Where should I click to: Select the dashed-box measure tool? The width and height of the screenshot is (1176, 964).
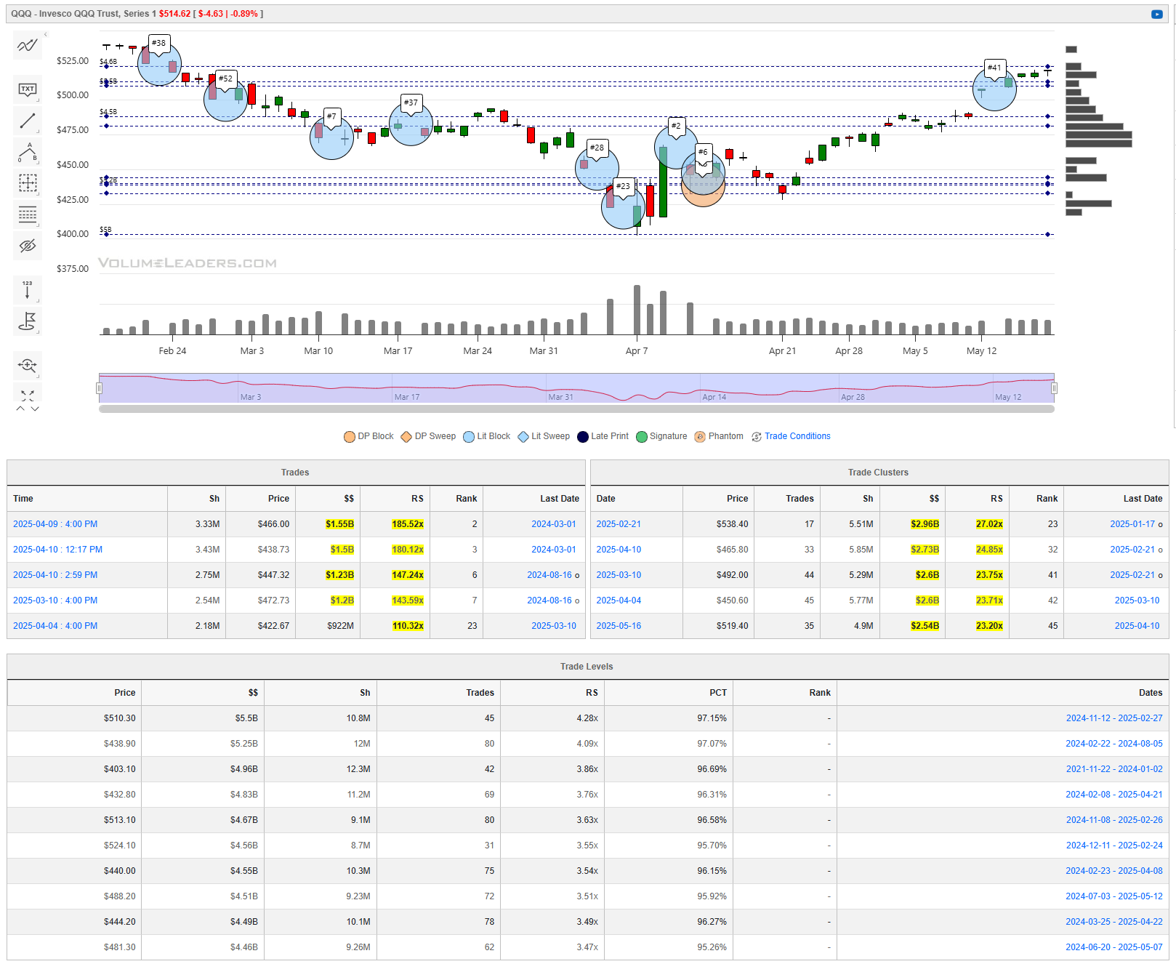point(28,183)
